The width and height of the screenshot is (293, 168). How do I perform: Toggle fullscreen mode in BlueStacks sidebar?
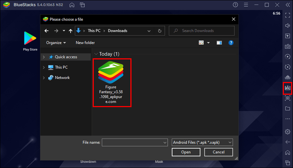coord(288,15)
